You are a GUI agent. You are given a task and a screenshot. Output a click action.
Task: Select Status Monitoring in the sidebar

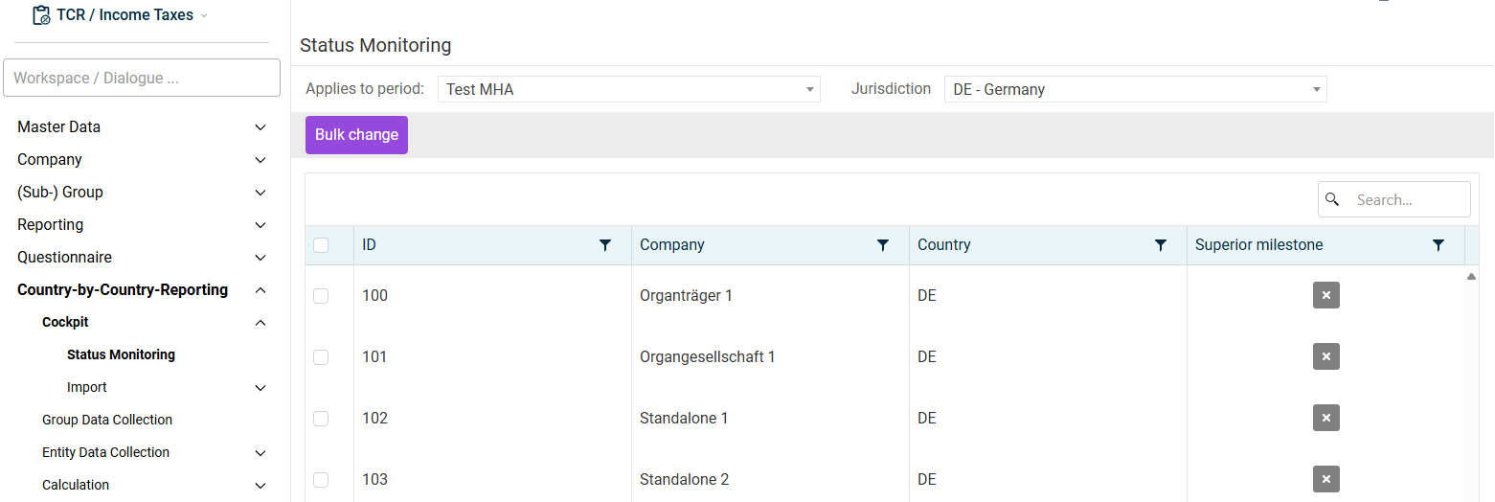[x=121, y=354]
